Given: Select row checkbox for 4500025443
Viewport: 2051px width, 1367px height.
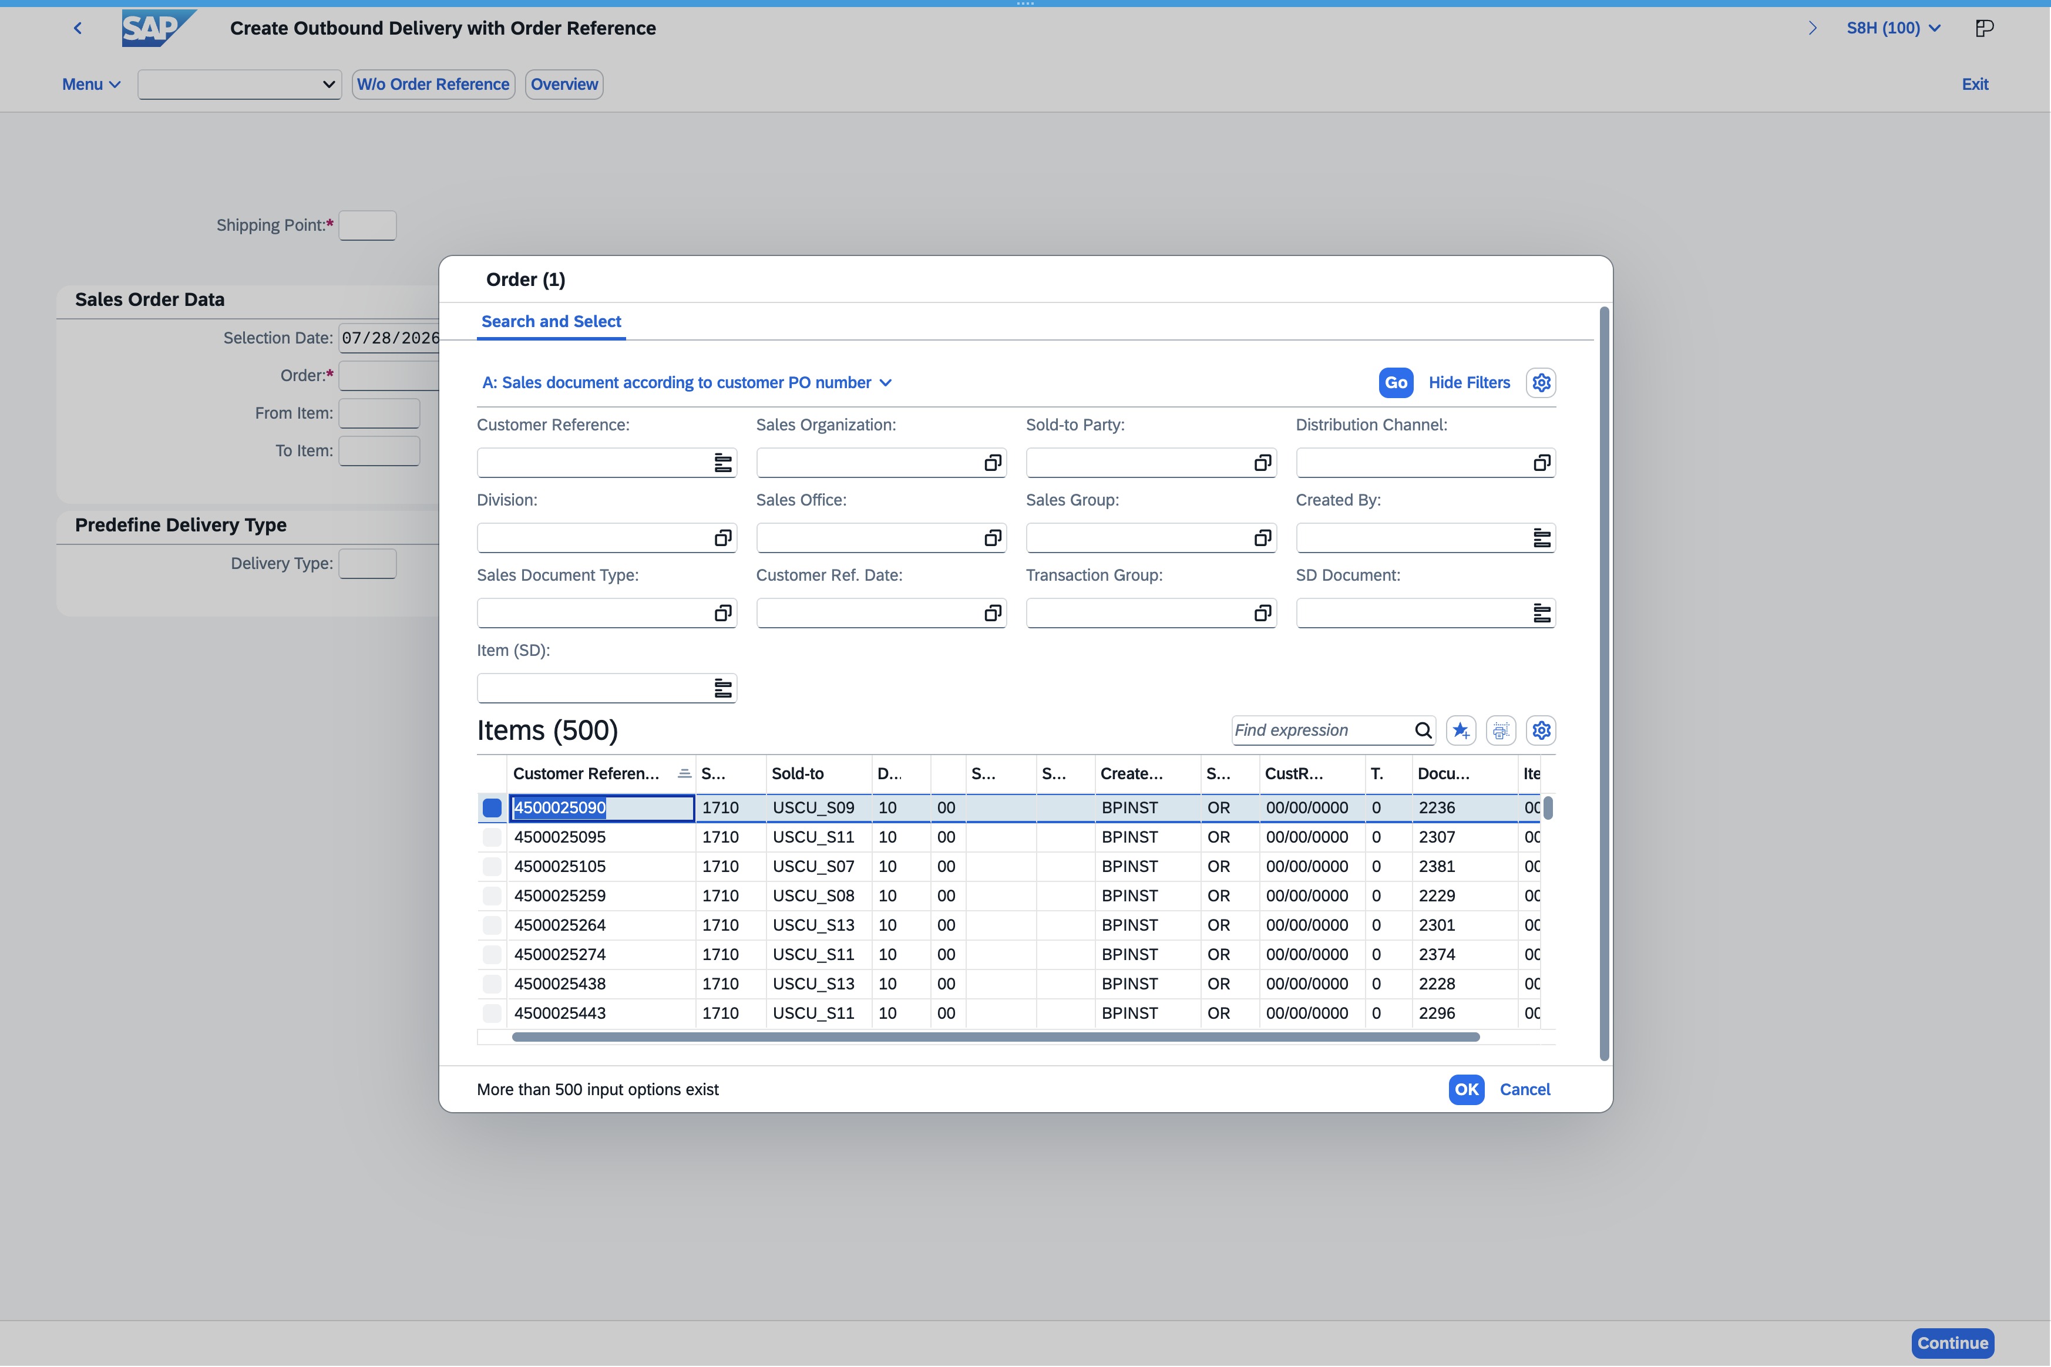Looking at the screenshot, I should click(x=492, y=1014).
